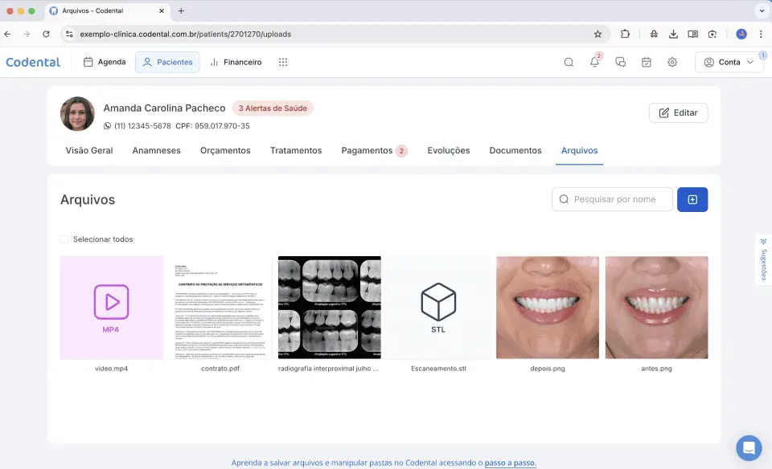Image resolution: width=772 pixels, height=469 pixels.
Task: Close the Arquivos - Codental tab
Action: pos(162,10)
